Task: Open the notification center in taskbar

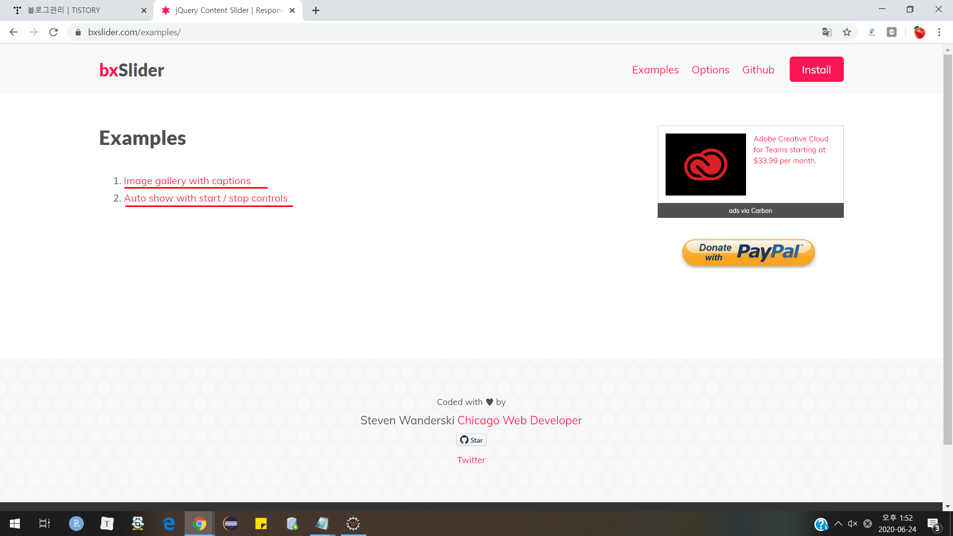Action: coord(933,524)
